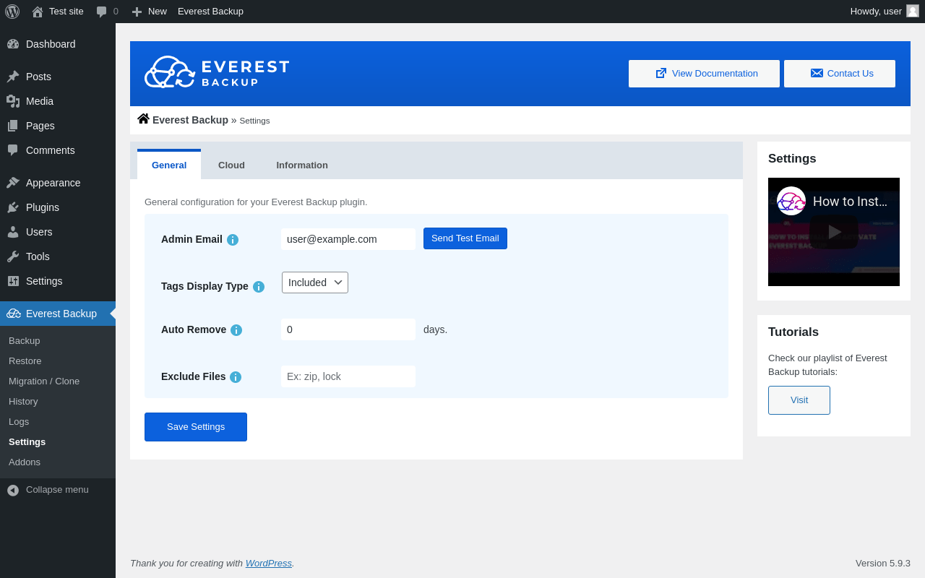Screen dimensions: 925x578
Task: Click the Pages icon in sidebar
Action: [13, 126]
